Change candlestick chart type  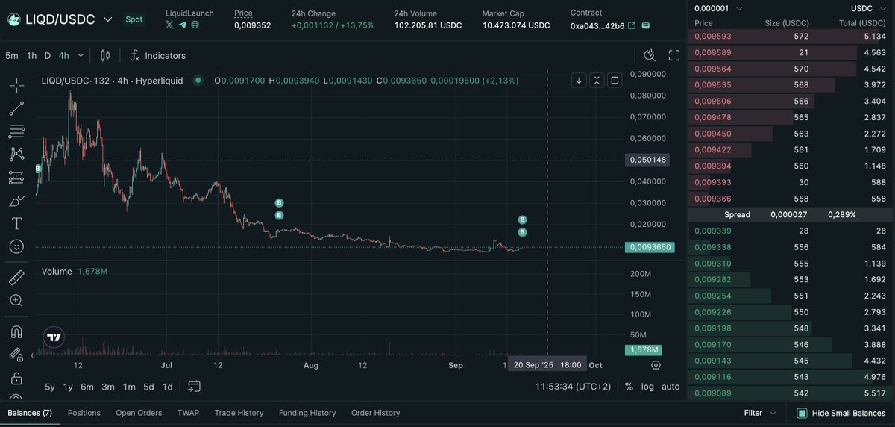click(105, 55)
